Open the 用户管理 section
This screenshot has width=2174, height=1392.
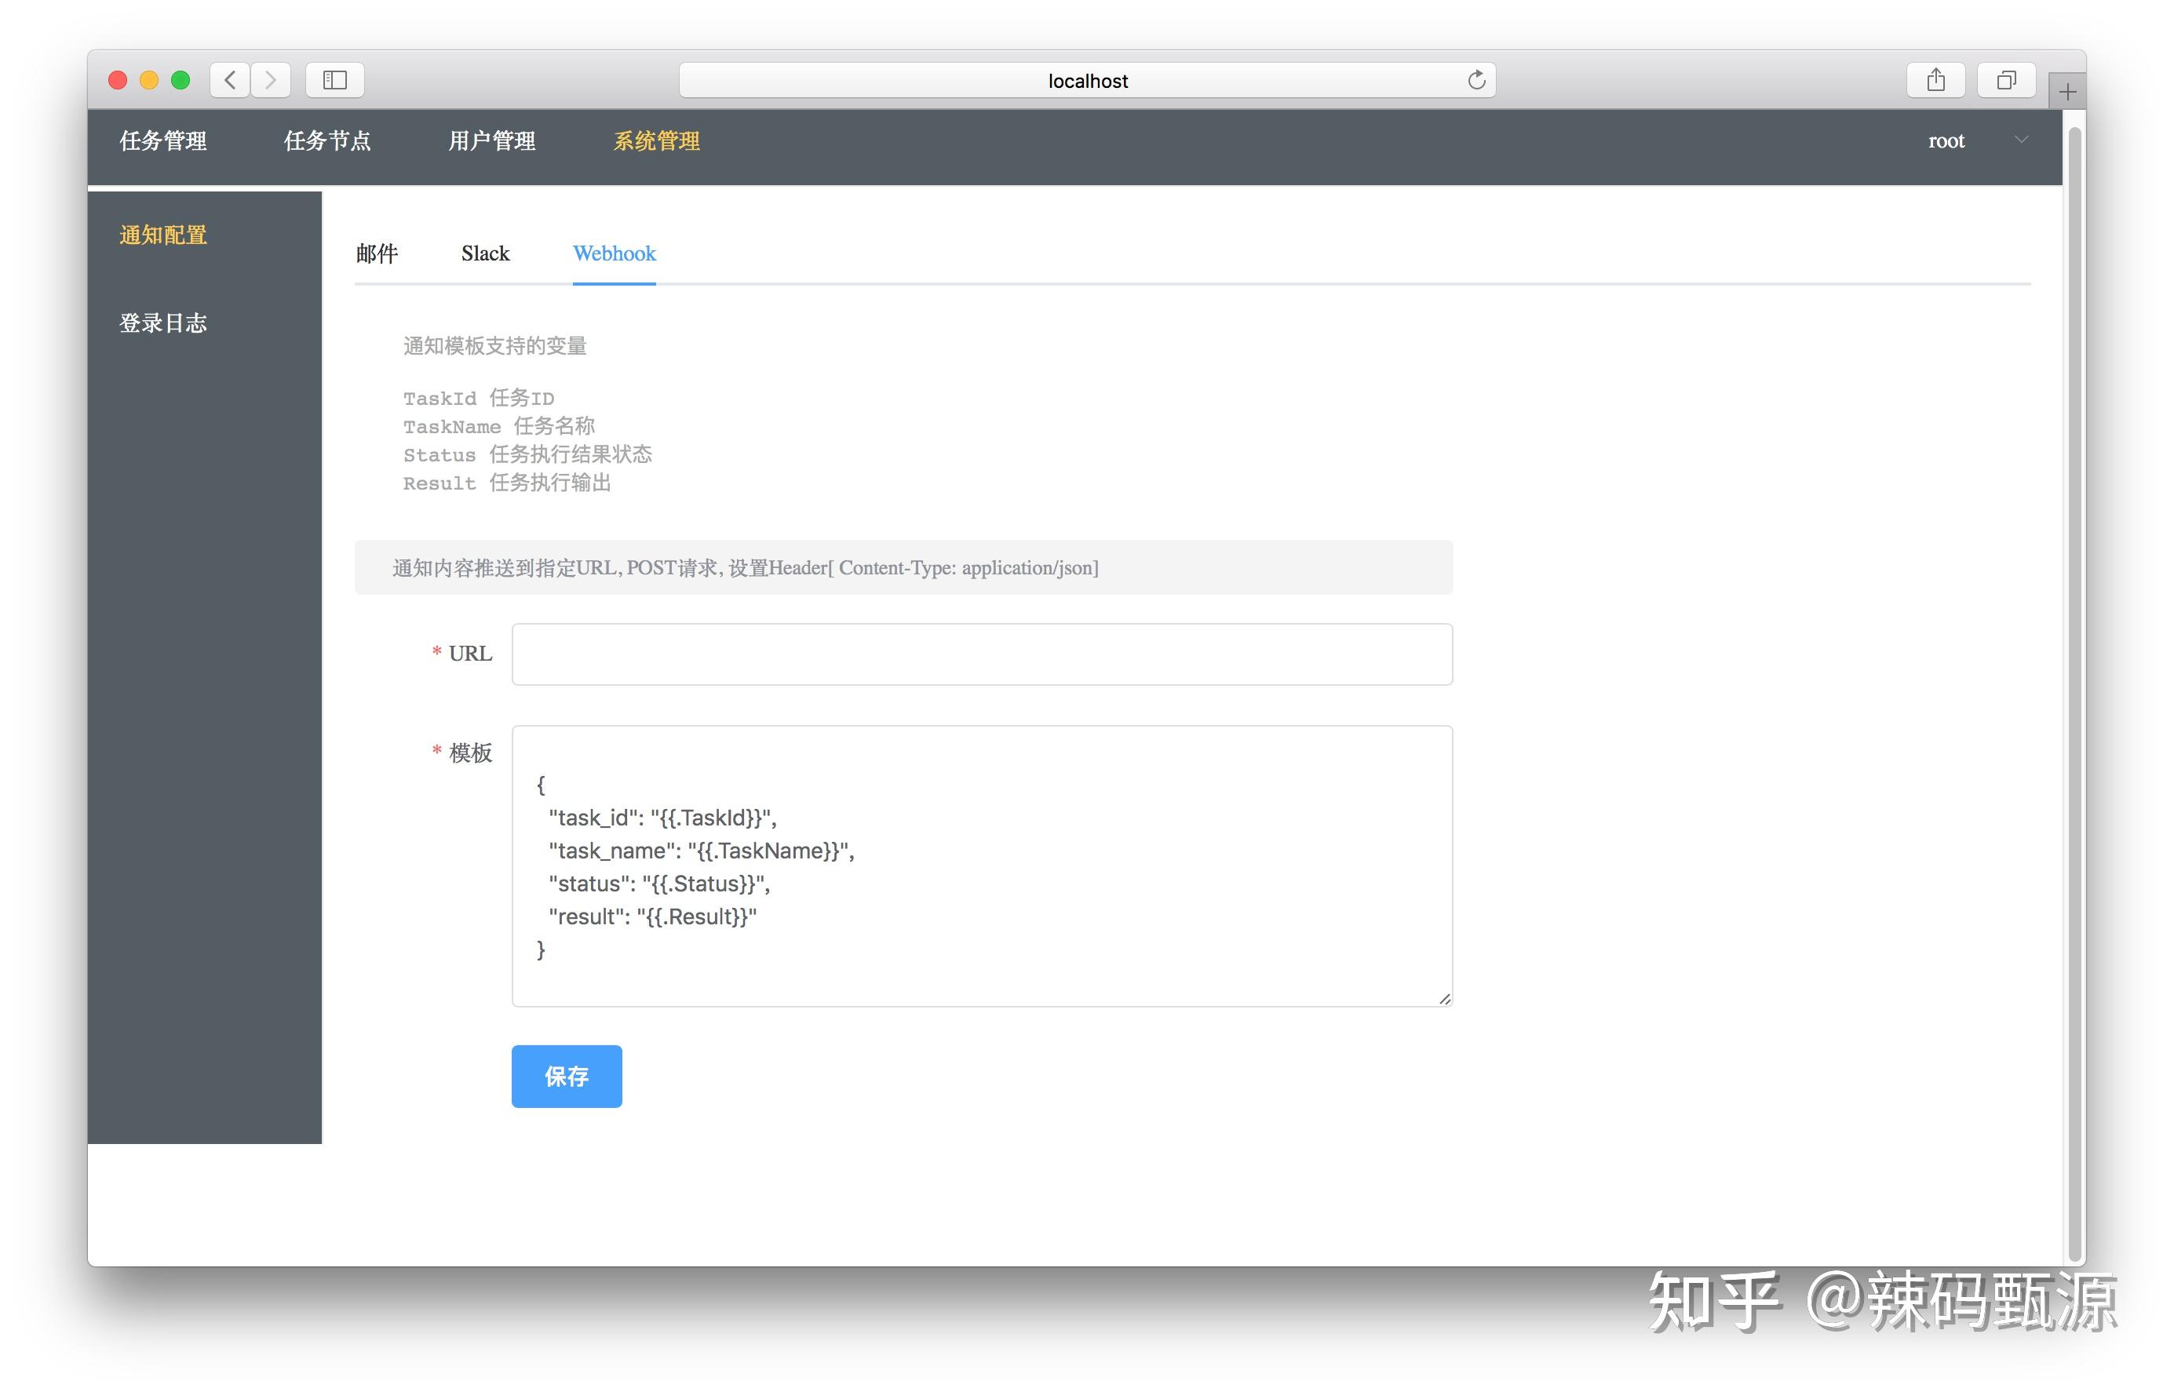pos(493,141)
